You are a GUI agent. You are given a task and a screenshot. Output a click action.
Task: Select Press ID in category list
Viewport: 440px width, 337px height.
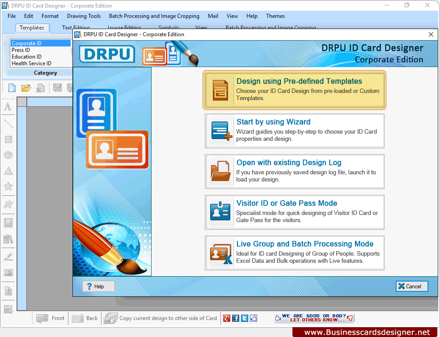[41, 50]
